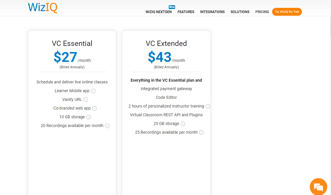Click the $43 per month price
This screenshot has width=331, height=195.
click(x=160, y=57)
